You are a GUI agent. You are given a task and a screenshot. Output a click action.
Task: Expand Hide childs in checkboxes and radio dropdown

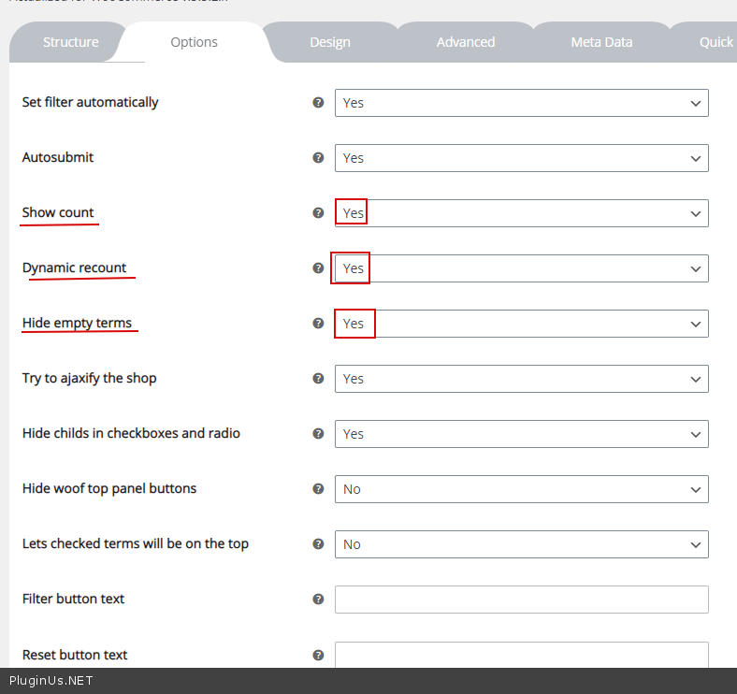(x=521, y=434)
